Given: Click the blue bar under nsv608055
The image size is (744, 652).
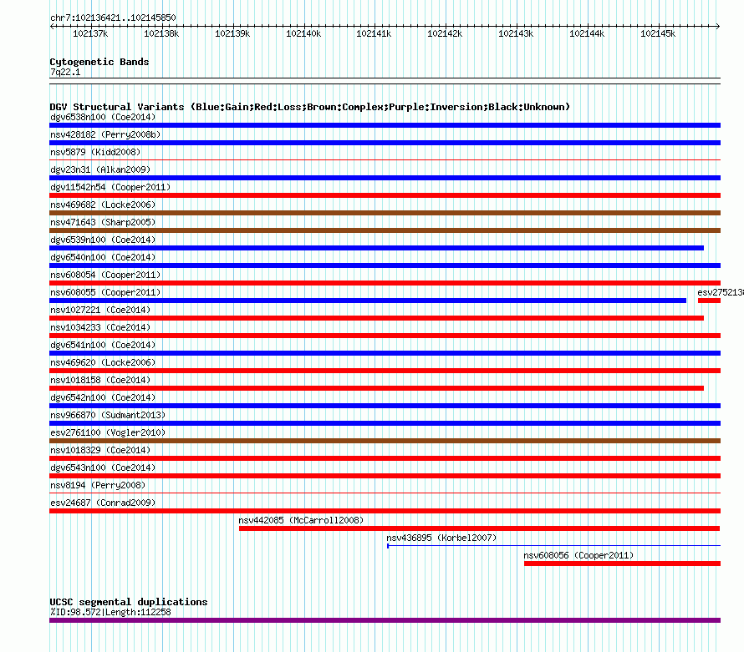Looking at the screenshot, I should pos(368,301).
